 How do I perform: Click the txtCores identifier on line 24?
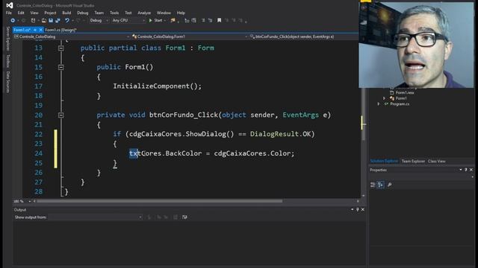click(x=145, y=153)
